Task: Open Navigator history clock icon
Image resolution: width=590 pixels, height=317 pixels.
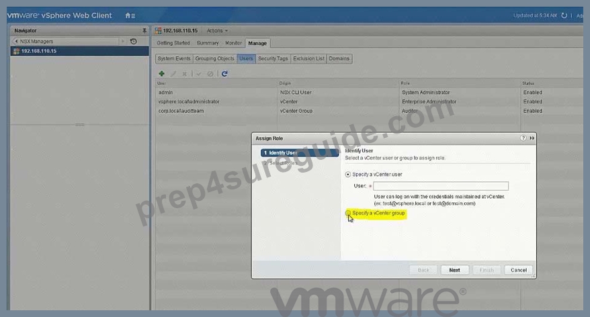Action: [133, 42]
